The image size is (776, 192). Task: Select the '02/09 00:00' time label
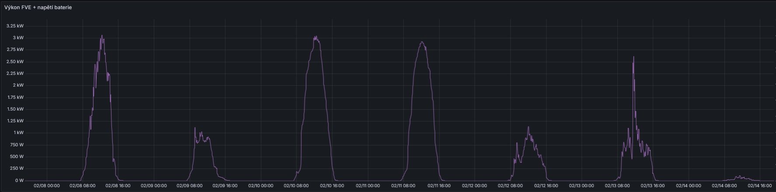pos(153,185)
